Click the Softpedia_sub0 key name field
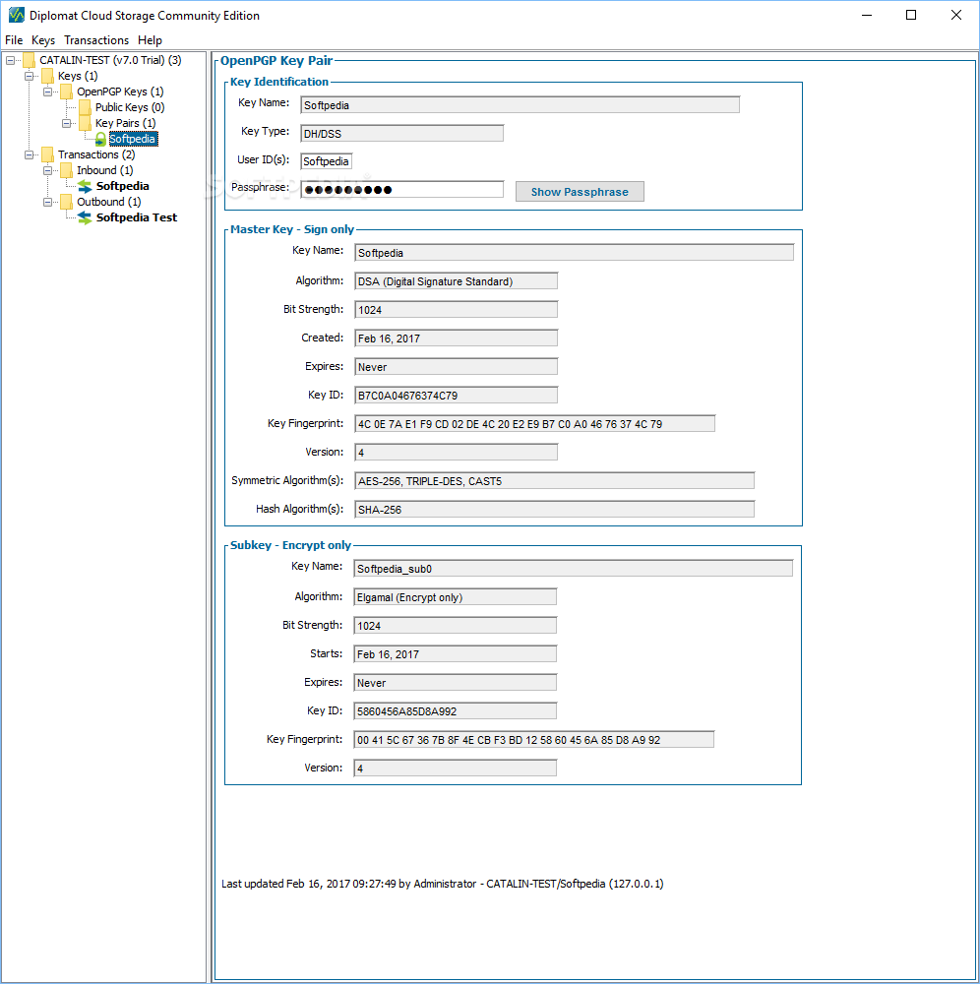The image size is (980, 984). (x=573, y=568)
